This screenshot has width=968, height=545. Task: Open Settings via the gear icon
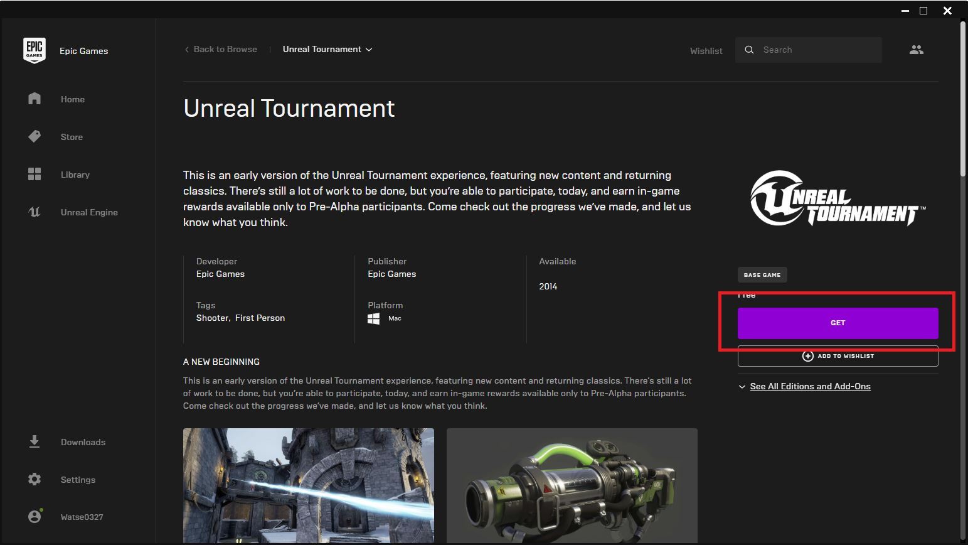pyautogui.click(x=35, y=480)
